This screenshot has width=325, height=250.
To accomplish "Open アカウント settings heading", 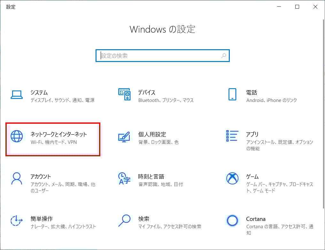I will click(x=41, y=176).
